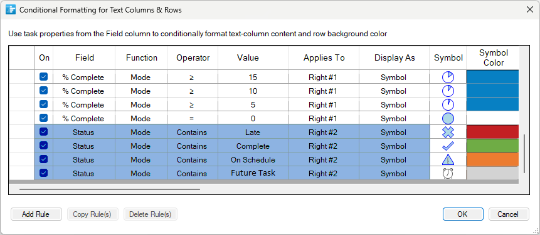Click the Value cell showing Future Task
This screenshot has width=540, height=235.
coord(253,173)
